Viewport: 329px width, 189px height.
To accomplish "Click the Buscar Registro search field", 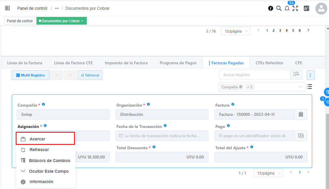I will click(x=255, y=75).
